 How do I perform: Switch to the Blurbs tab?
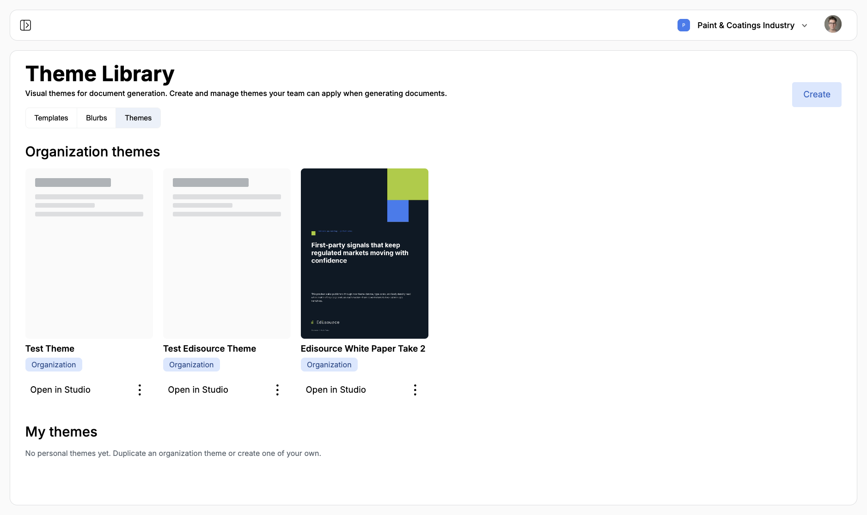97,118
